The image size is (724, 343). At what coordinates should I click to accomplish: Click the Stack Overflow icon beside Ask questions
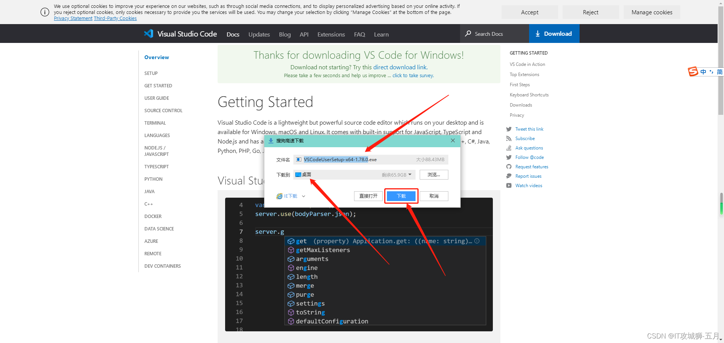[x=509, y=148]
